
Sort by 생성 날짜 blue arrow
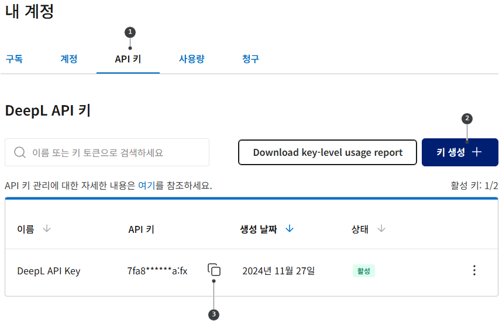point(290,229)
